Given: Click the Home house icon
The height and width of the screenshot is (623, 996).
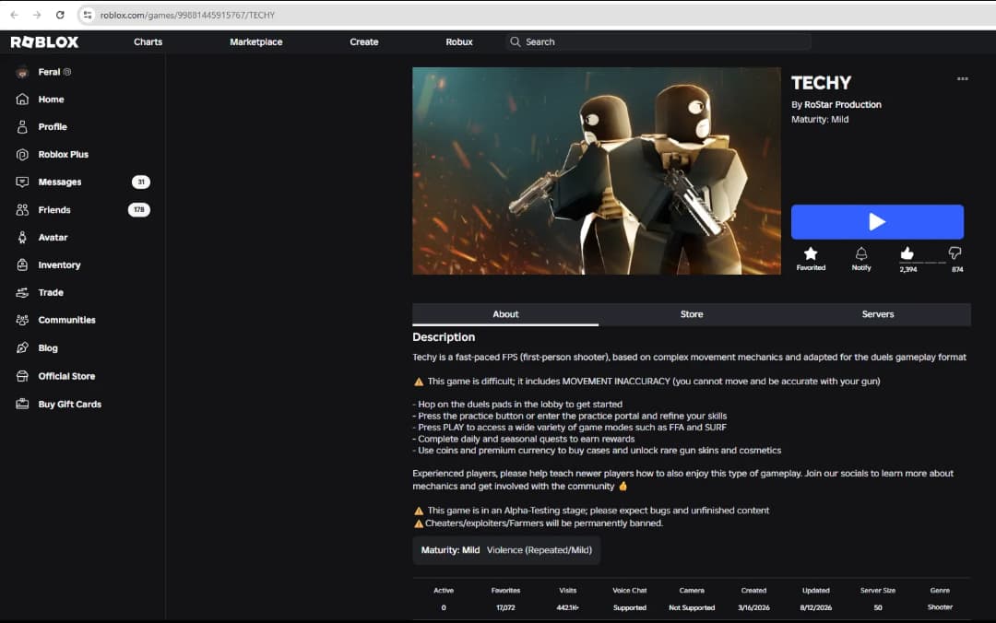Looking at the screenshot, I should (x=22, y=99).
